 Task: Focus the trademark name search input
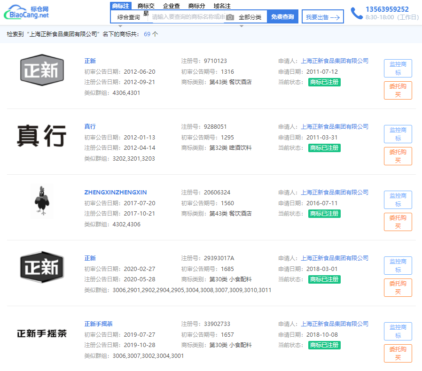188,17
